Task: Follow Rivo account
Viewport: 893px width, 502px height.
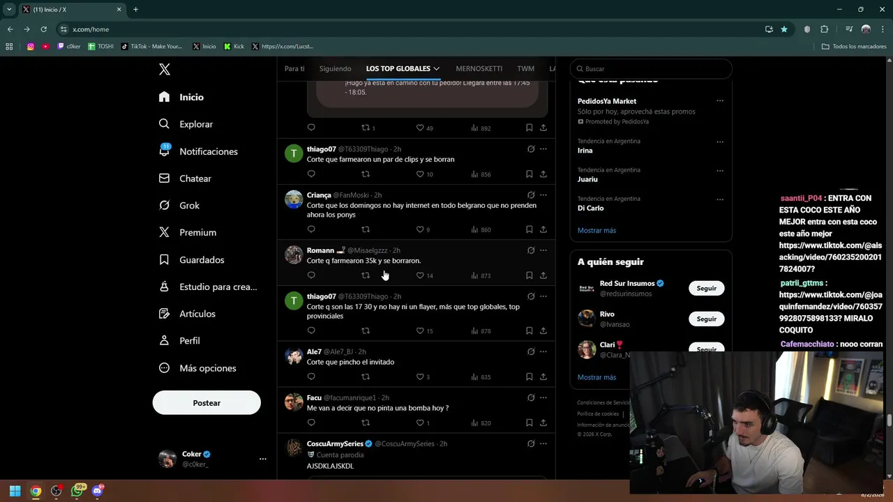Action: click(707, 319)
